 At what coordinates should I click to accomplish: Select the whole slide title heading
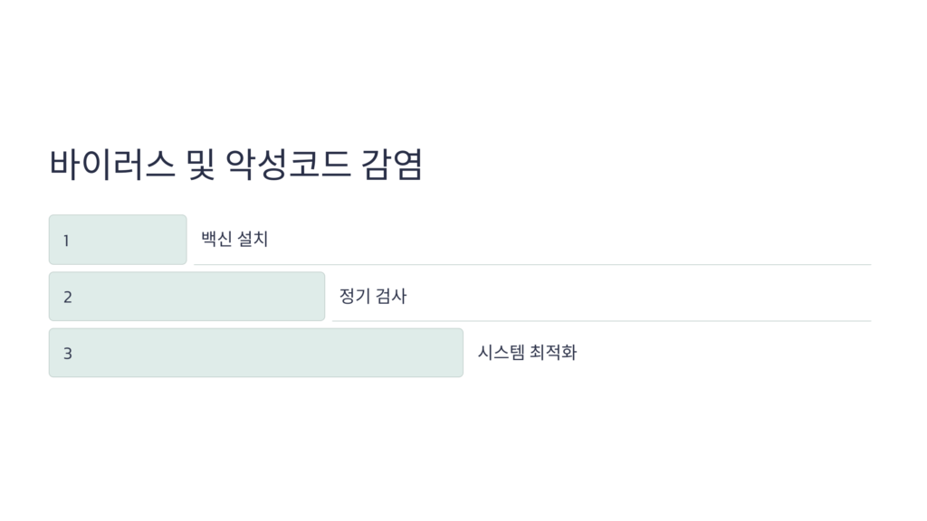coord(235,165)
